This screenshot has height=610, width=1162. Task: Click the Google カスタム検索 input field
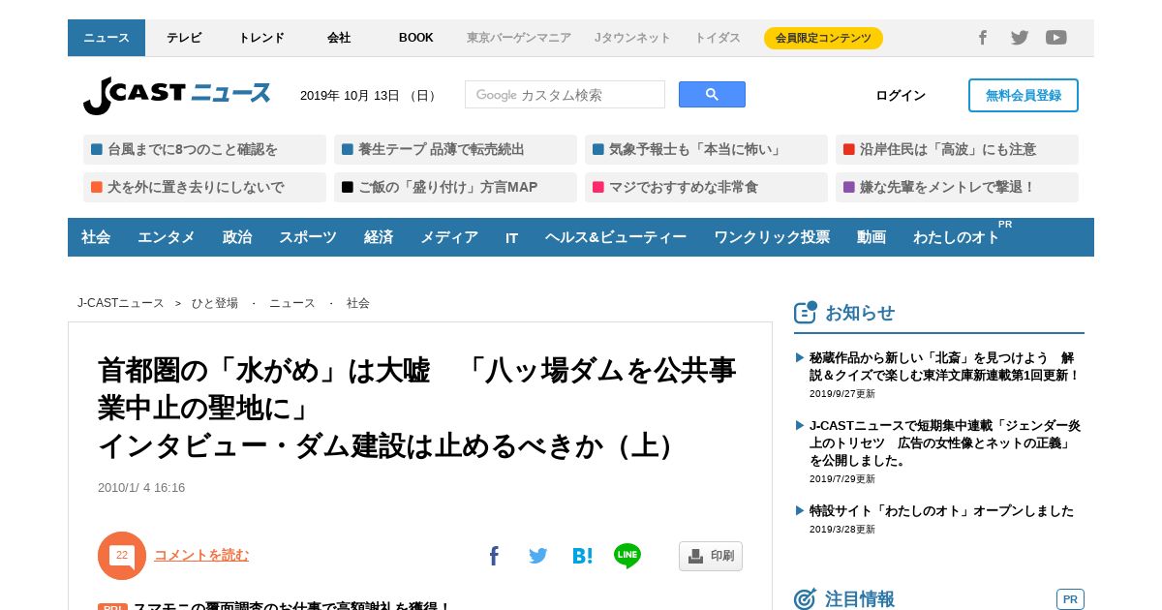click(565, 94)
